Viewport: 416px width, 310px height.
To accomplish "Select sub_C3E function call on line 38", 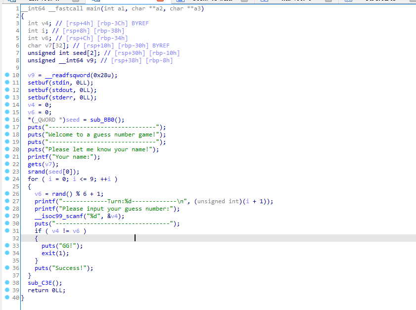I will (40, 283).
